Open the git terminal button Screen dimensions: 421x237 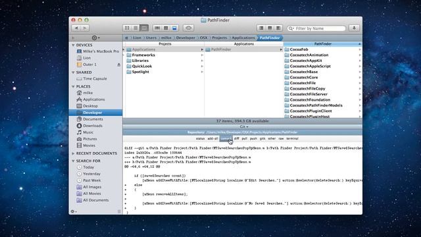[292, 139]
